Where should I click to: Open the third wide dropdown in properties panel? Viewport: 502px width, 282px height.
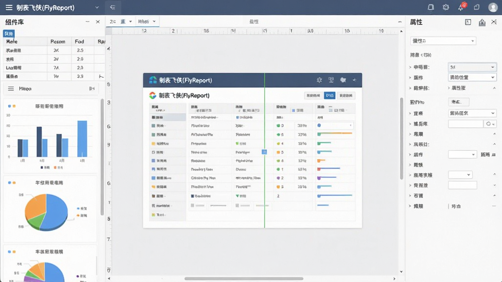pyautogui.click(x=472, y=113)
